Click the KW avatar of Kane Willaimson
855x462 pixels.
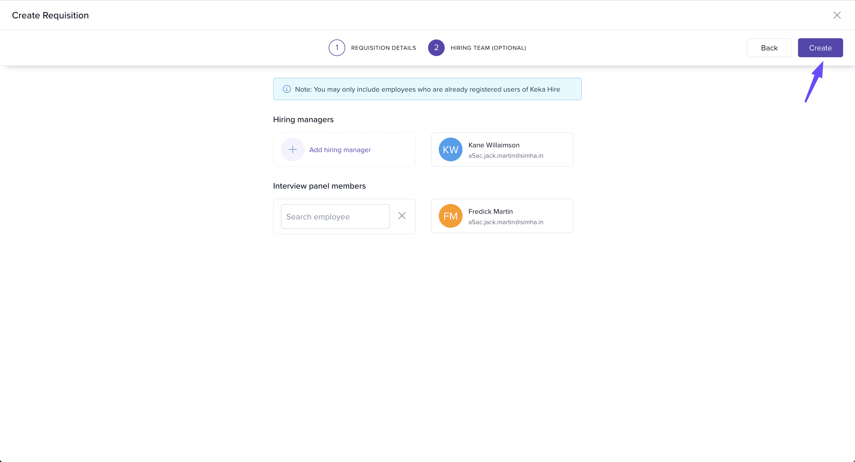point(450,149)
